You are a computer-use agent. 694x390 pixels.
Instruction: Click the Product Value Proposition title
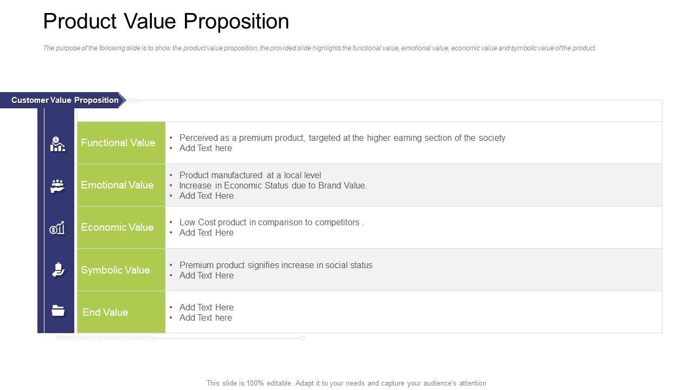tap(166, 22)
